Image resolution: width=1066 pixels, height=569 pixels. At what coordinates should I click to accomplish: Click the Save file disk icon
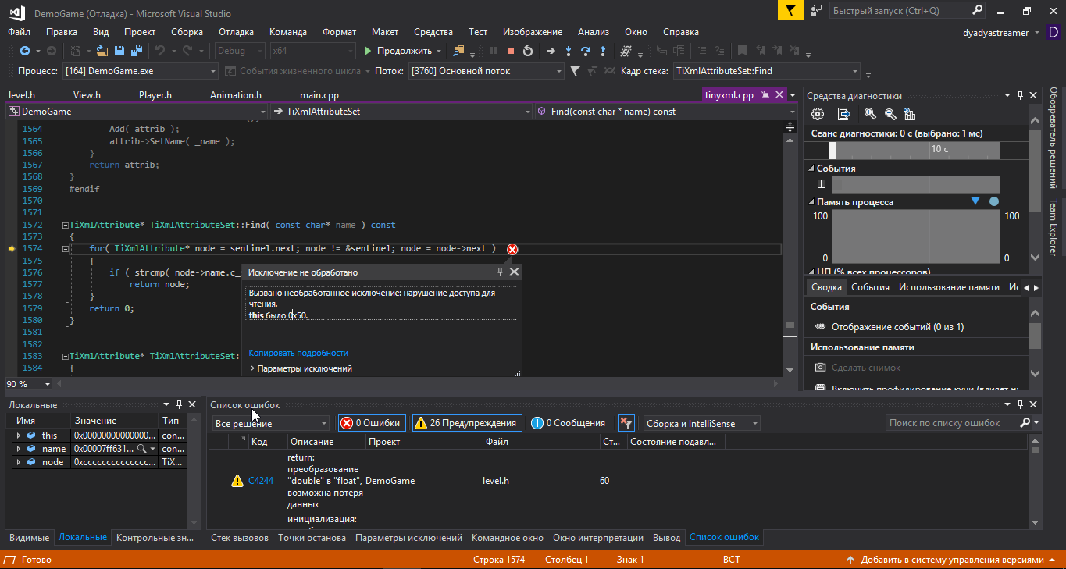point(119,51)
